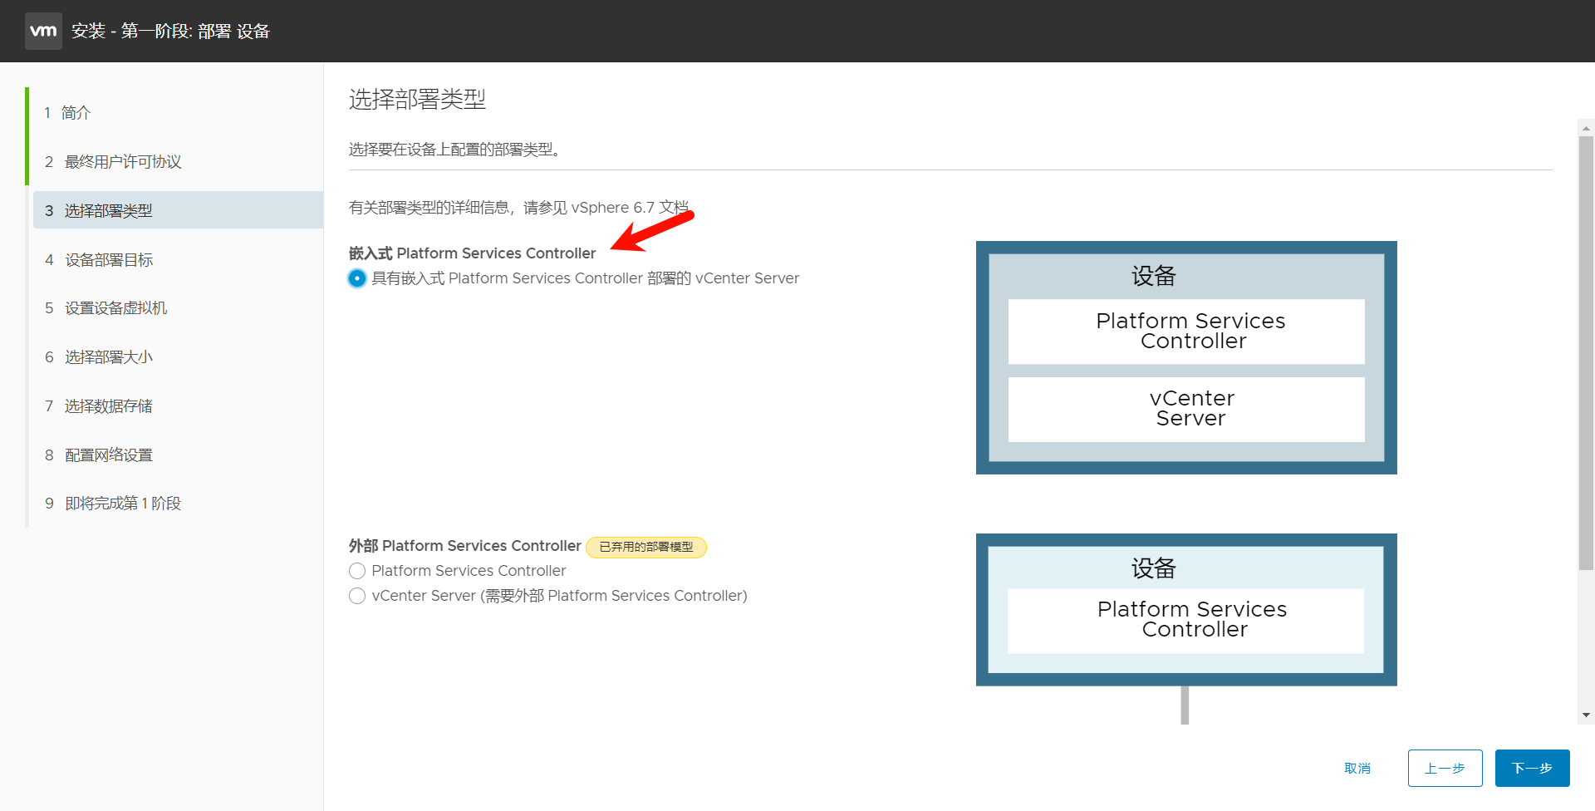Click the title text 安装 - 第一阶段: 部署 设备

(x=170, y=32)
